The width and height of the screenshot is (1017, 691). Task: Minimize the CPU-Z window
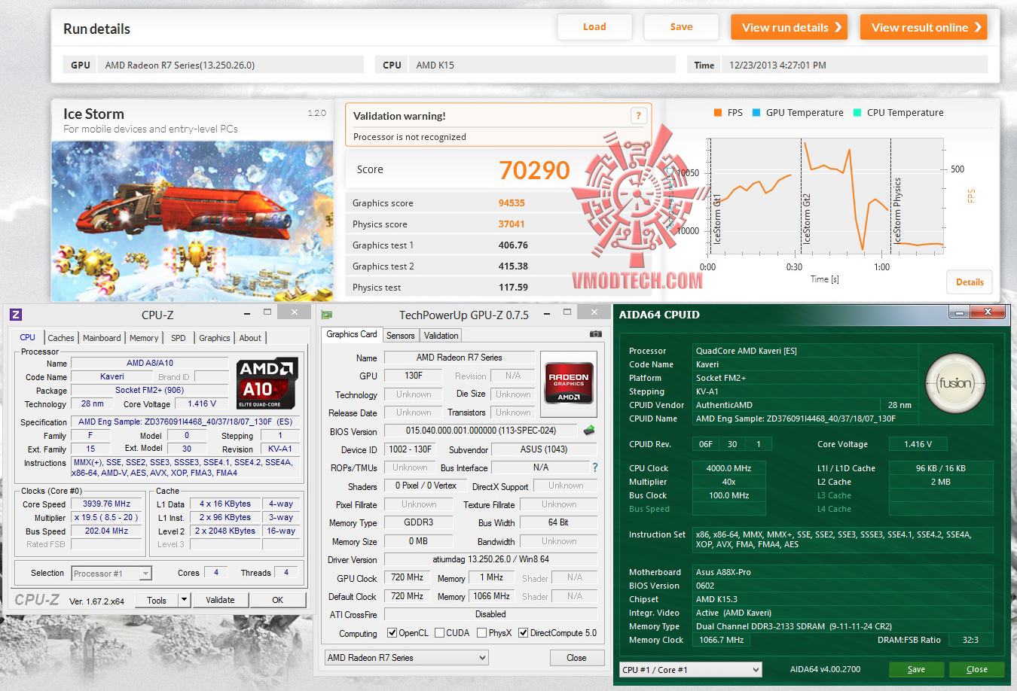[247, 312]
